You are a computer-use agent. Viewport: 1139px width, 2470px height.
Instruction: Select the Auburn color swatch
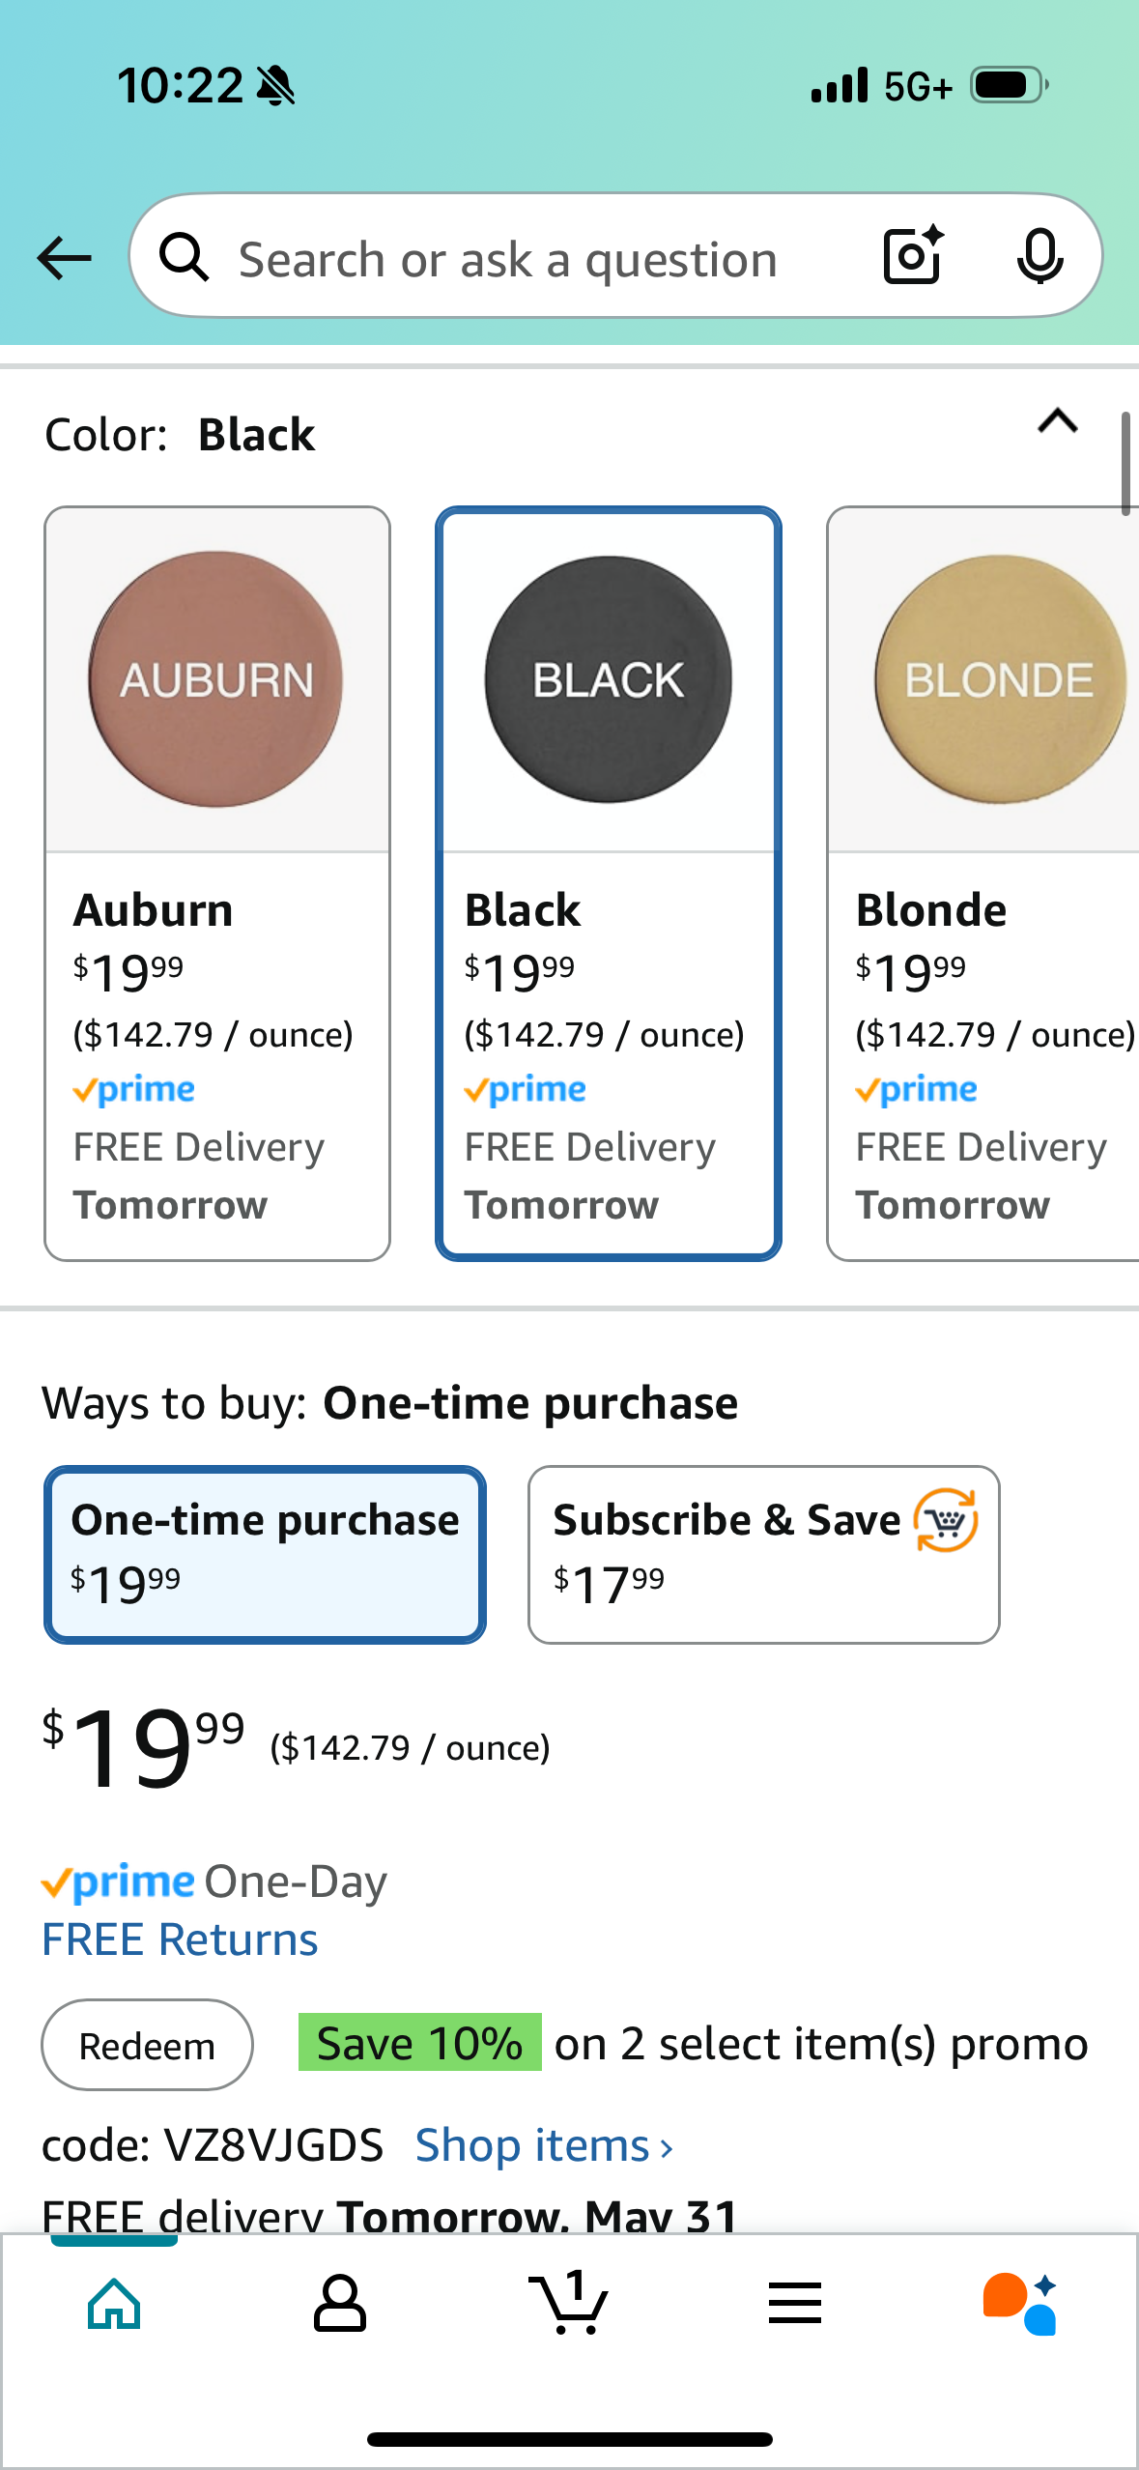(x=216, y=883)
